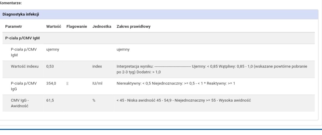Screen dimensions: 322x135
Task: Click the Jednostka column header
Action: pyautogui.click(x=102, y=26)
